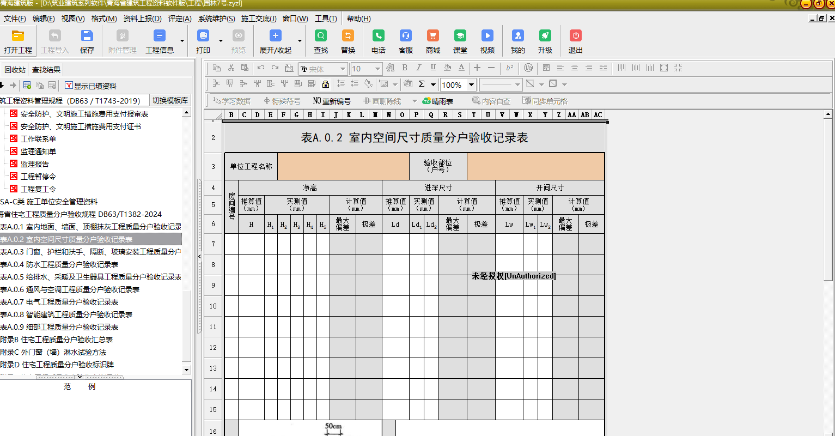This screenshot has width=835, height=436.
Task: Expand the 打印 dropdown arrow
Action: (x=221, y=41)
